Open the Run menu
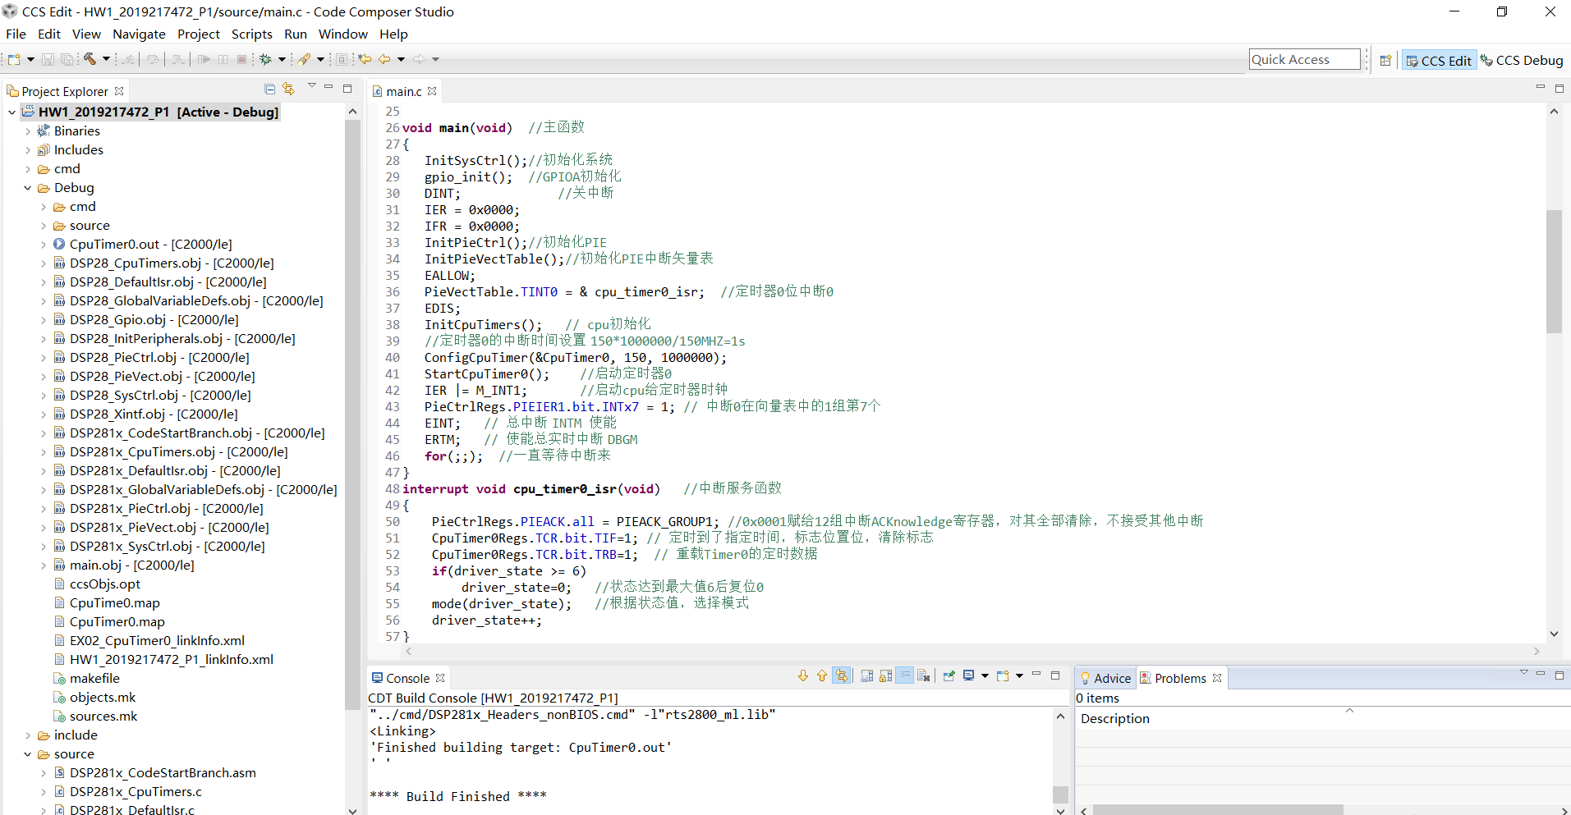Screen dimensions: 1571x815 point(296,34)
